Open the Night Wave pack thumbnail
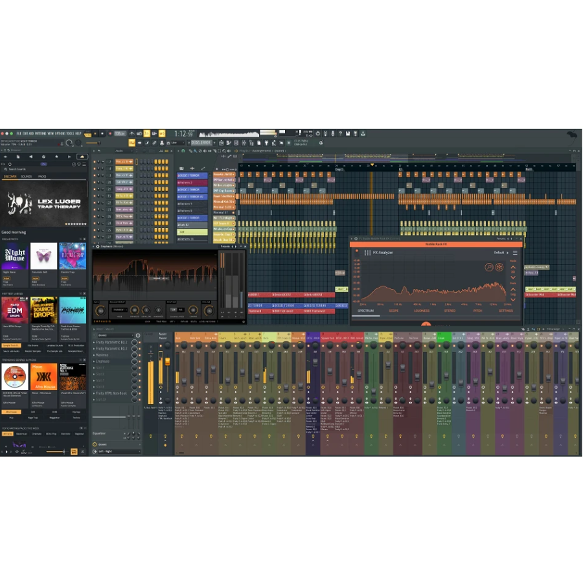Viewport: 583px width, 583px height. pyautogui.click(x=14, y=256)
